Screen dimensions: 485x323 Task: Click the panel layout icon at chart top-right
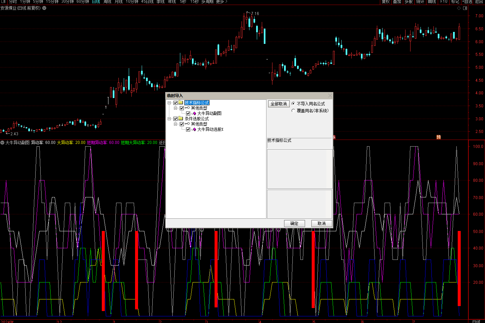465,8
